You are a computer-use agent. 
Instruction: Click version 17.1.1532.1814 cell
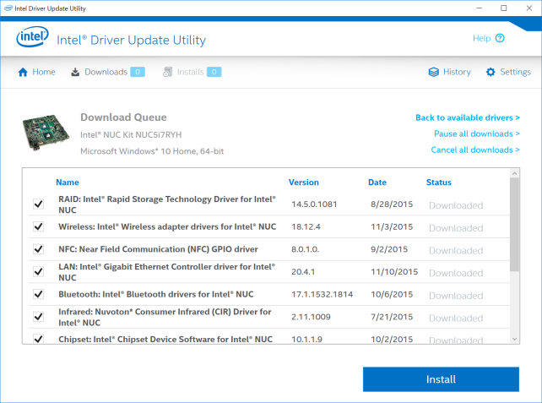322,294
